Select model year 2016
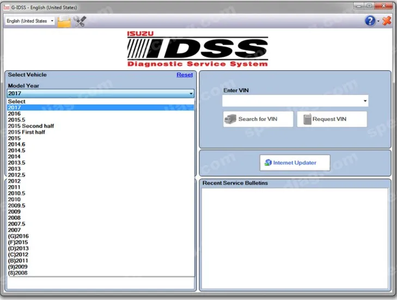The image size is (397, 300). (x=101, y=114)
